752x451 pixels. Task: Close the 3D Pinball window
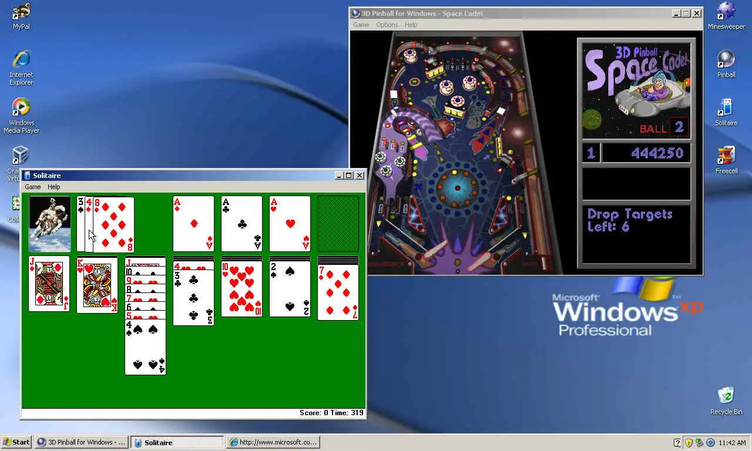click(x=697, y=14)
